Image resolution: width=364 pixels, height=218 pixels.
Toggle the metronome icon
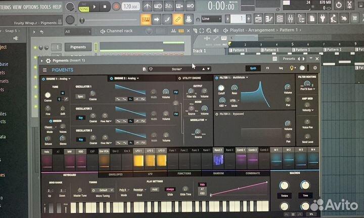click(x=147, y=6)
